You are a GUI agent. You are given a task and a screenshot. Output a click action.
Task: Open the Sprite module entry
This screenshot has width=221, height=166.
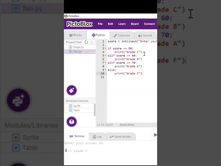click(x=79, y=106)
